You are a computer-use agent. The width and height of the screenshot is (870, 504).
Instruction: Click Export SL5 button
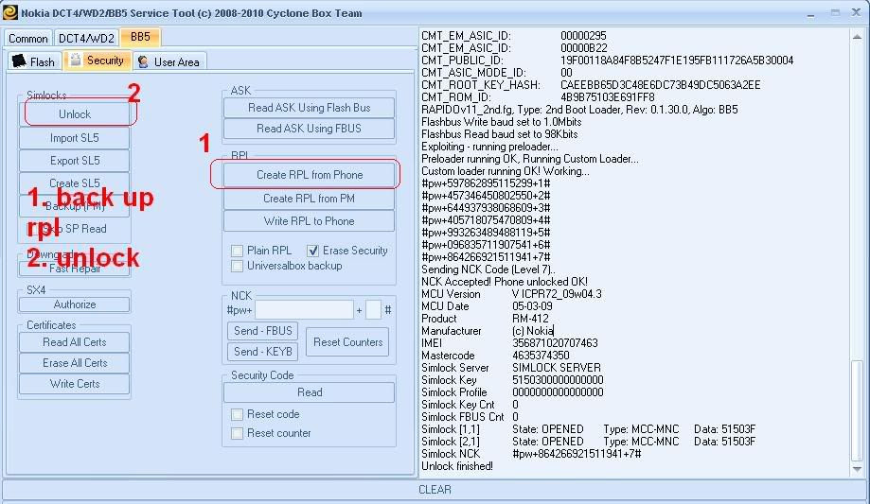tap(75, 160)
